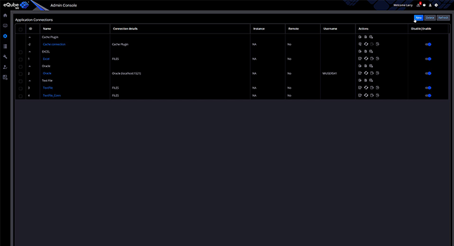Click the New button
Screen dimensions: 454x246
point(418,18)
